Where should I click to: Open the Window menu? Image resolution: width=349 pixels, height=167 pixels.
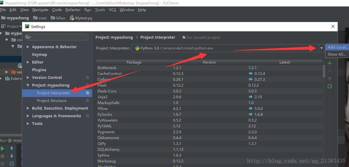point(127,10)
